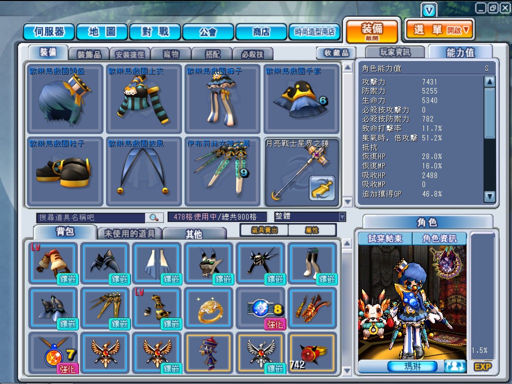Switch to the 未使用的道具 tab
512x384 pixels.
129,233
